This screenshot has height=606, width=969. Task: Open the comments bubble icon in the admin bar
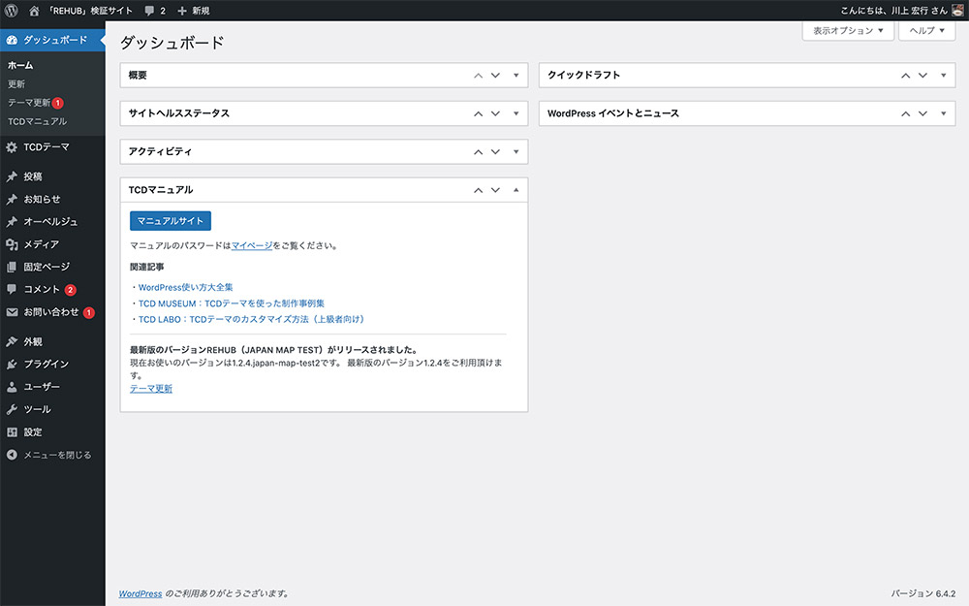149,11
